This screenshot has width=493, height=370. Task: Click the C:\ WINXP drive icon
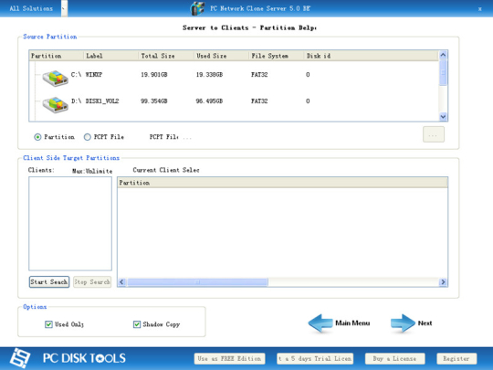[x=56, y=78]
